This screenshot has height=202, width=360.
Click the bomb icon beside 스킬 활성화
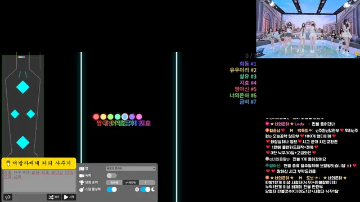point(82,190)
